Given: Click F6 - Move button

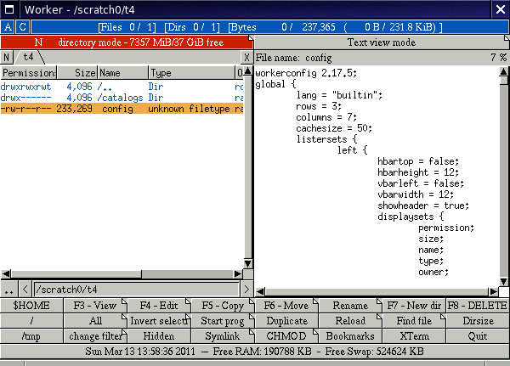Looking at the screenshot, I should (x=286, y=306).
